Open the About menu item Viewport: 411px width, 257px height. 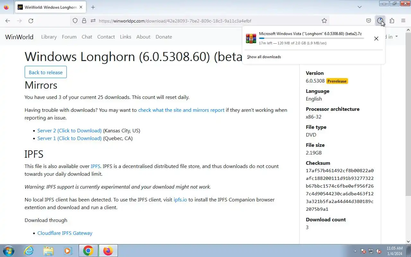(x=143, y=37)
